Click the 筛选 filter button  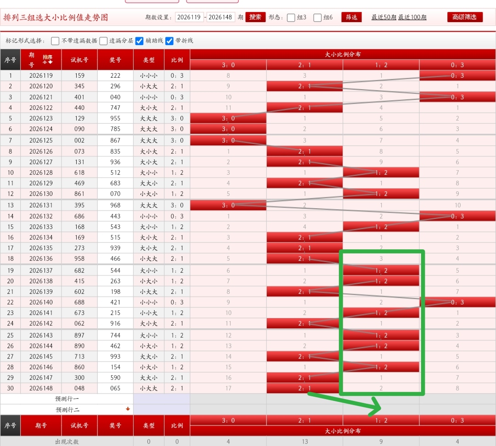[x=351, y=17]
